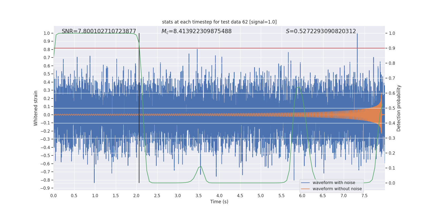Click the blue legend line for waveform with noise
The height and width of the screenshot is (214, 428).
point(305,183)
